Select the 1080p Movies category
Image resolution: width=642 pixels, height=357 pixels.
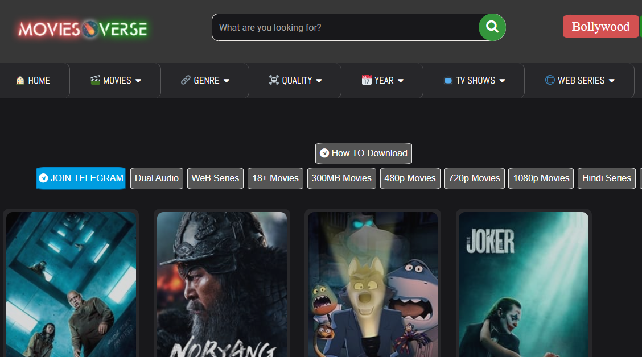[x=541, y=178]
